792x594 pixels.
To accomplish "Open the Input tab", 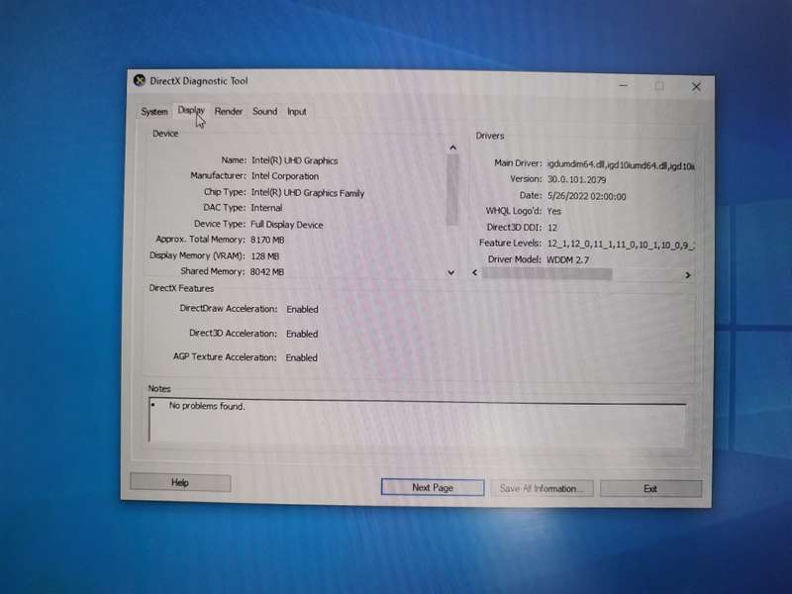I will click(x=296, y=112).
